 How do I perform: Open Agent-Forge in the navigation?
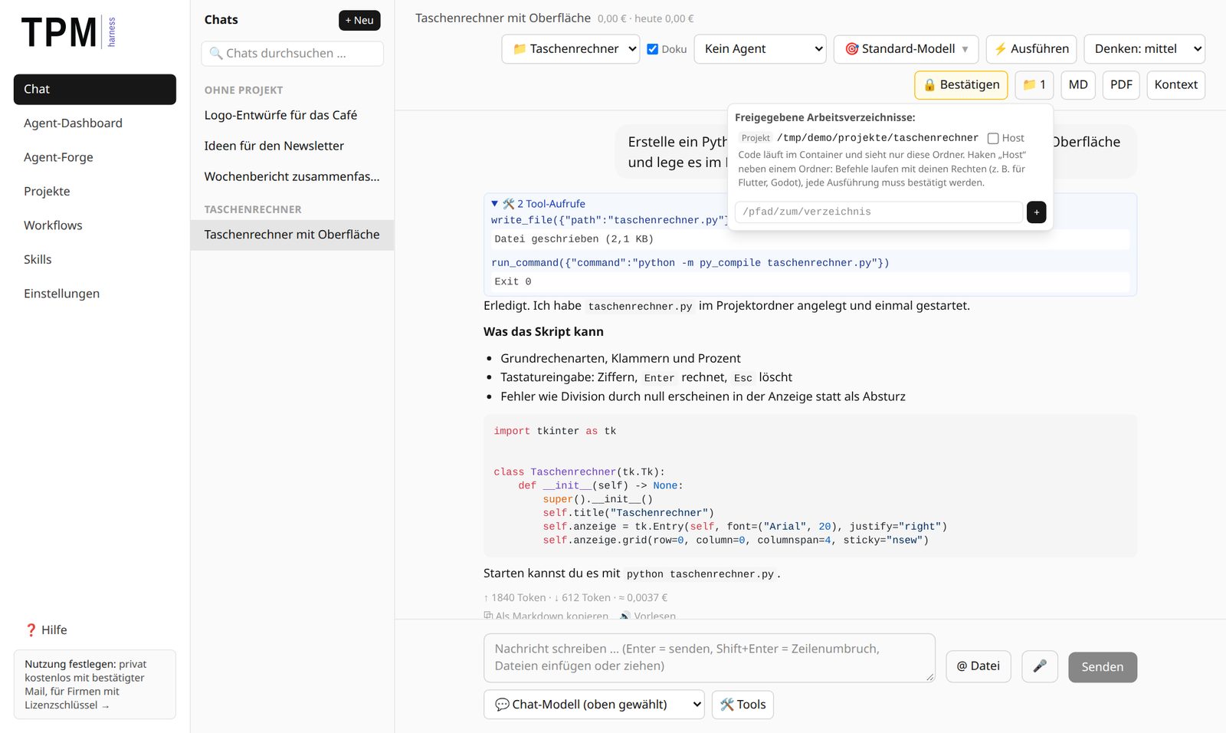pyautogui.click(x=95, y=157)
